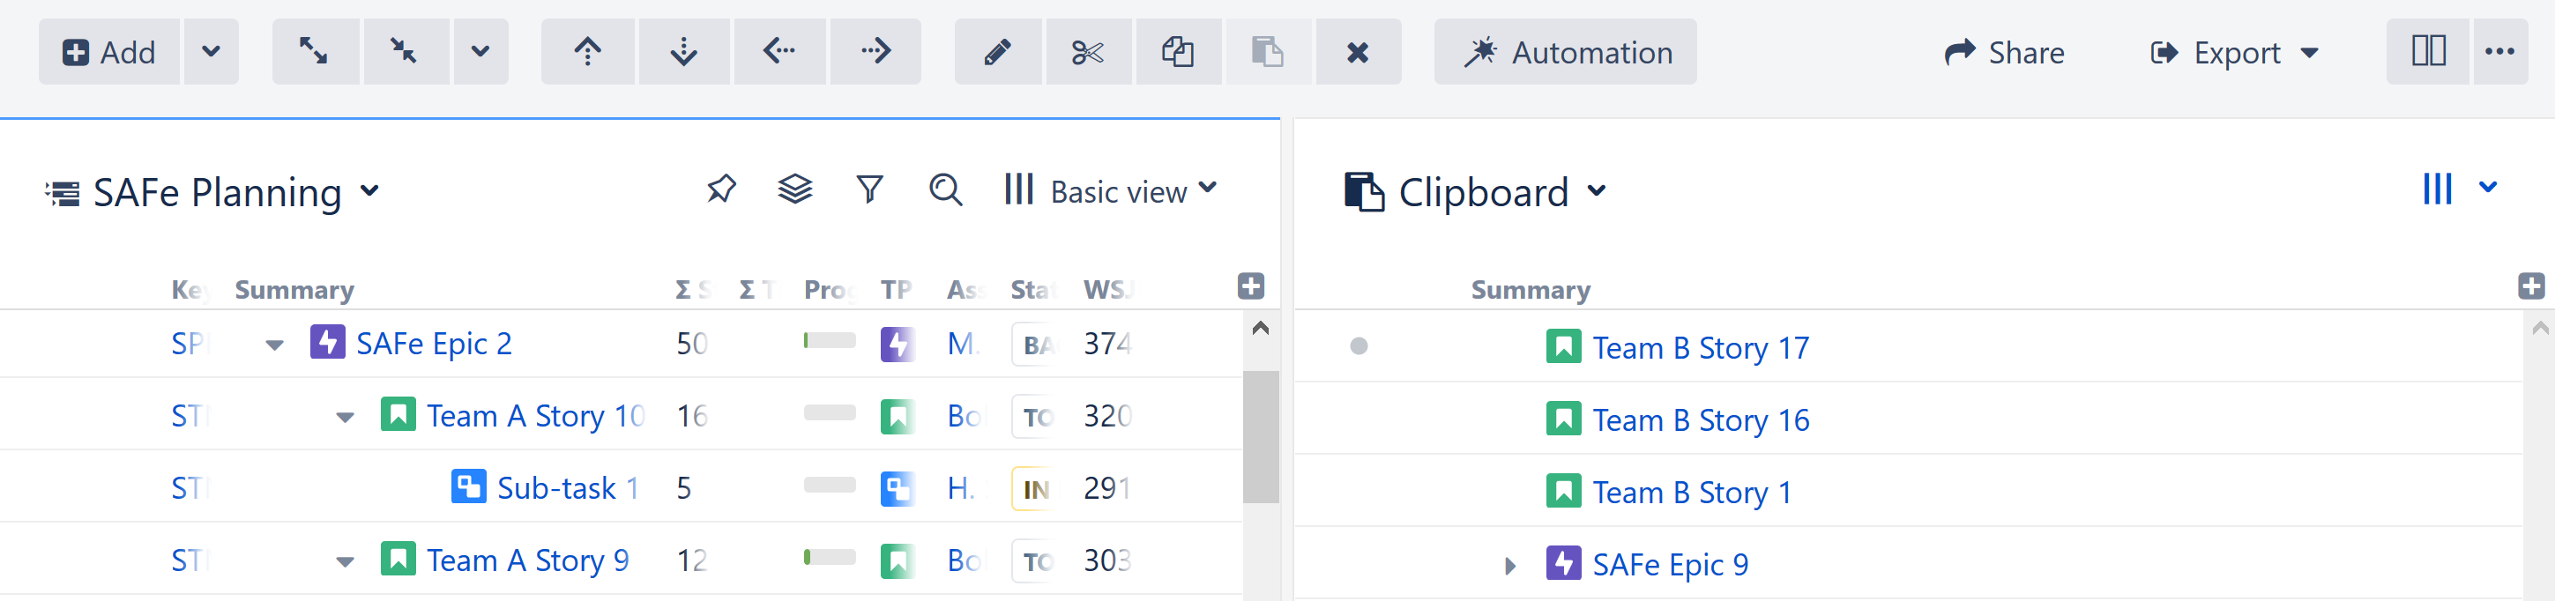2555x601 pixels.
Task: Click the progress bar of SAFe Epic 2
Action: [x=829, y=342]
